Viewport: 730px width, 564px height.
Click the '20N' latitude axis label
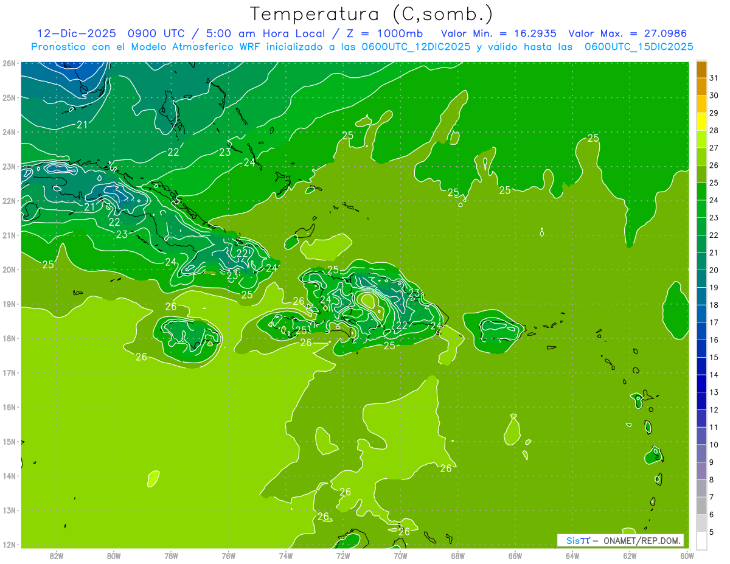point(9,270)
